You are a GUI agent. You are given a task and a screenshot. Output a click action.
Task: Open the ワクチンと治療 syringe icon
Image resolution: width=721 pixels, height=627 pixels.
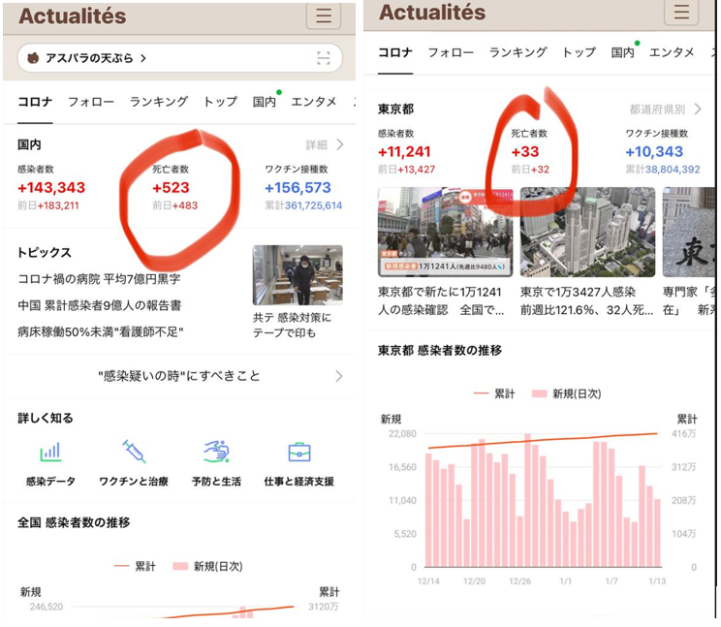[x=134, y=453]
